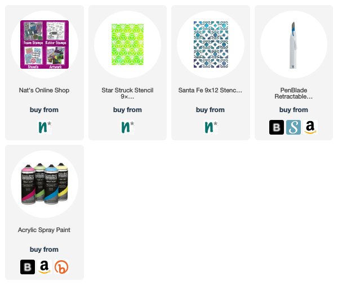Click n* store icon under Santa Fe Stencil
This screenshot has width=338, height=285.
[211, 127]
